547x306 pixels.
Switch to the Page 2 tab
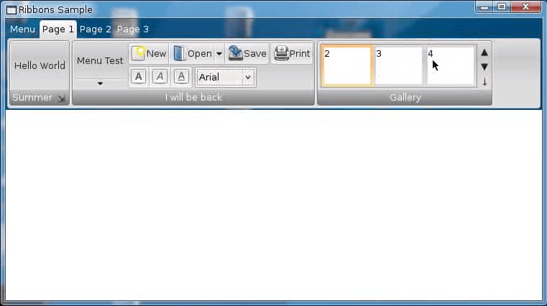click(95, 29)
